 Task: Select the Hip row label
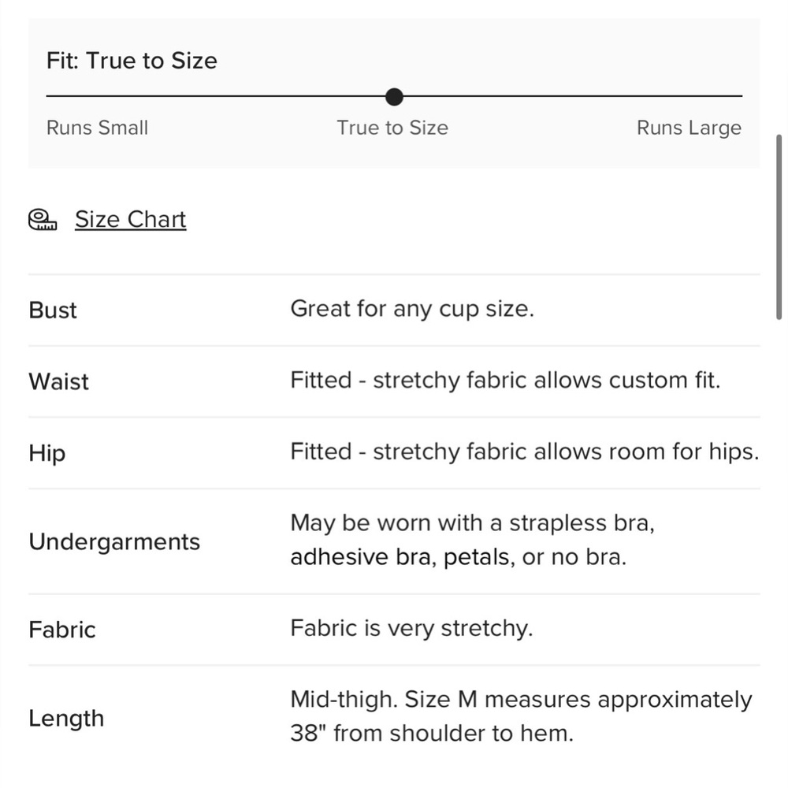click(47, 453)
